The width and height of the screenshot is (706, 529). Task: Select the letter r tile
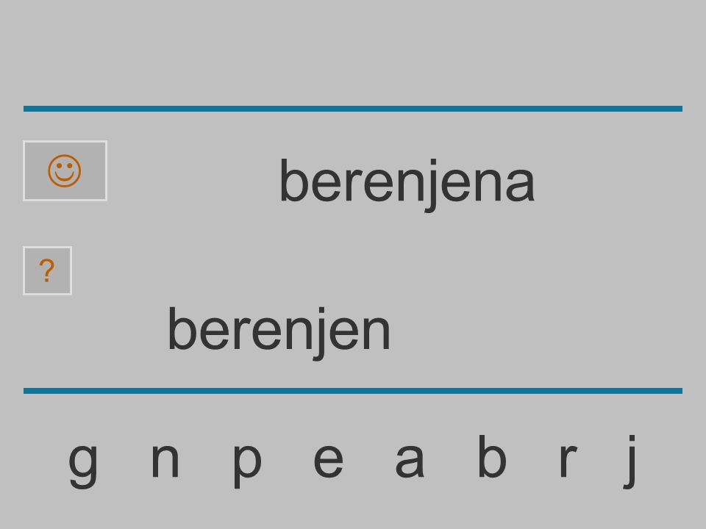click(x=568, y=460)
